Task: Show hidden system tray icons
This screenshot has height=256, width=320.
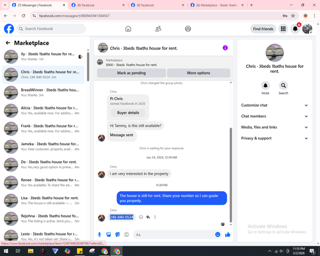Action: (269, 251)
